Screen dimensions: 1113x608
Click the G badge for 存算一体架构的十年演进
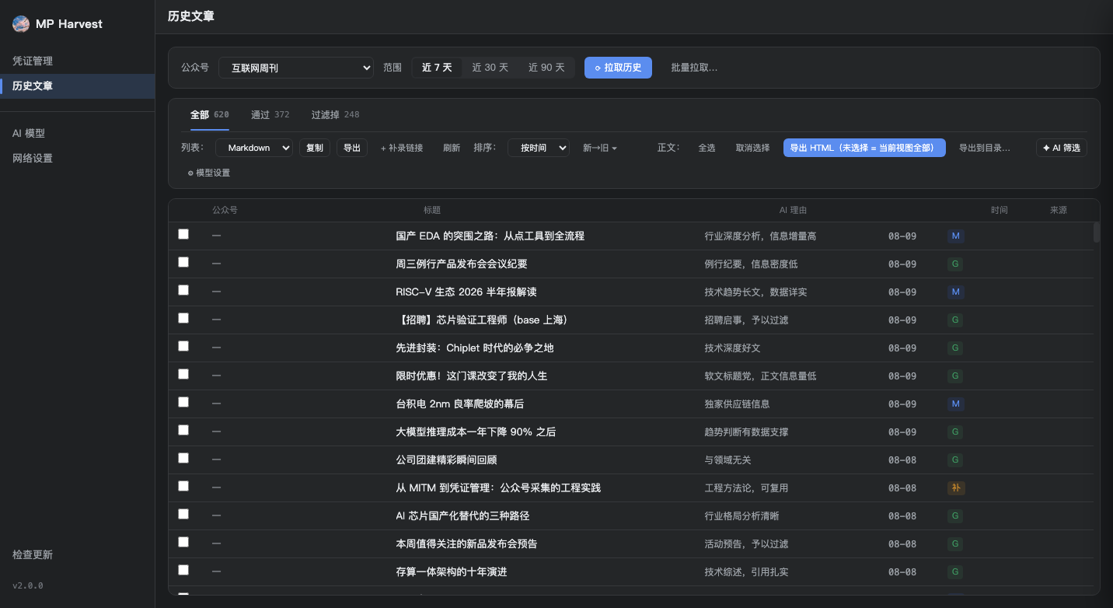tap(956, 572)
